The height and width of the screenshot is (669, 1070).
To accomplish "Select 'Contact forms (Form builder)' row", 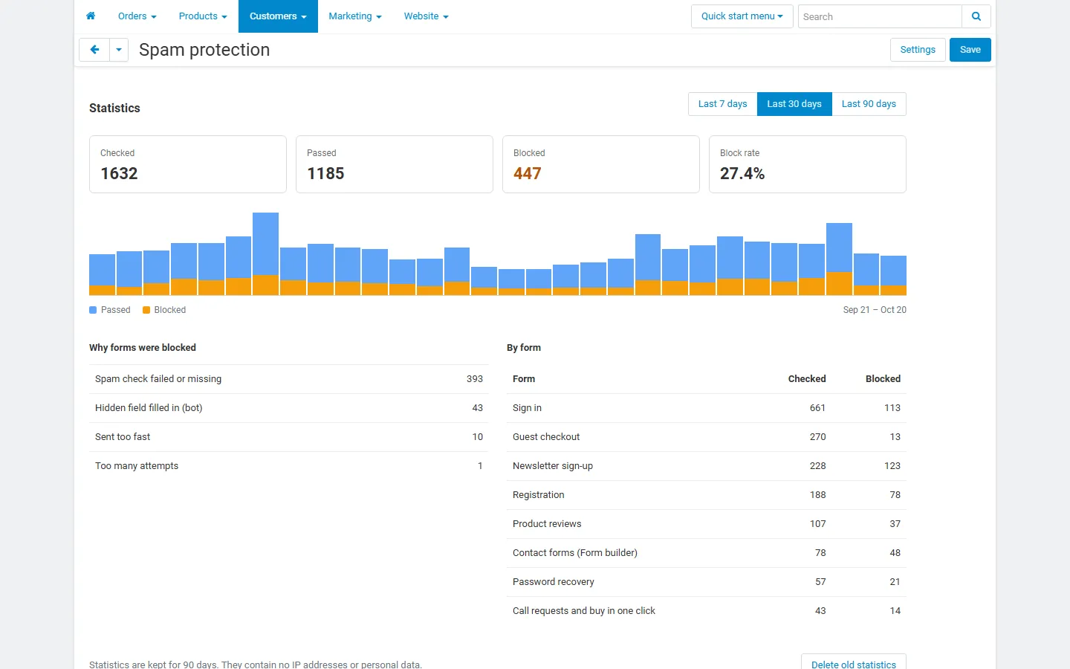I will pos(707,553).
